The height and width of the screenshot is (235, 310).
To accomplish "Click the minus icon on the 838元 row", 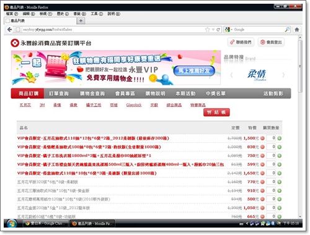I will click(x=262, y=147).
